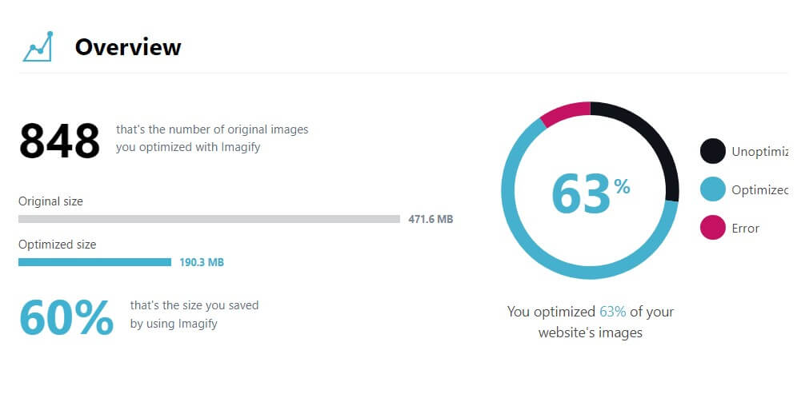The height and width of the screenshot is (410, 801).
Task: Click the Error legend label
Action: pos(745,228)
